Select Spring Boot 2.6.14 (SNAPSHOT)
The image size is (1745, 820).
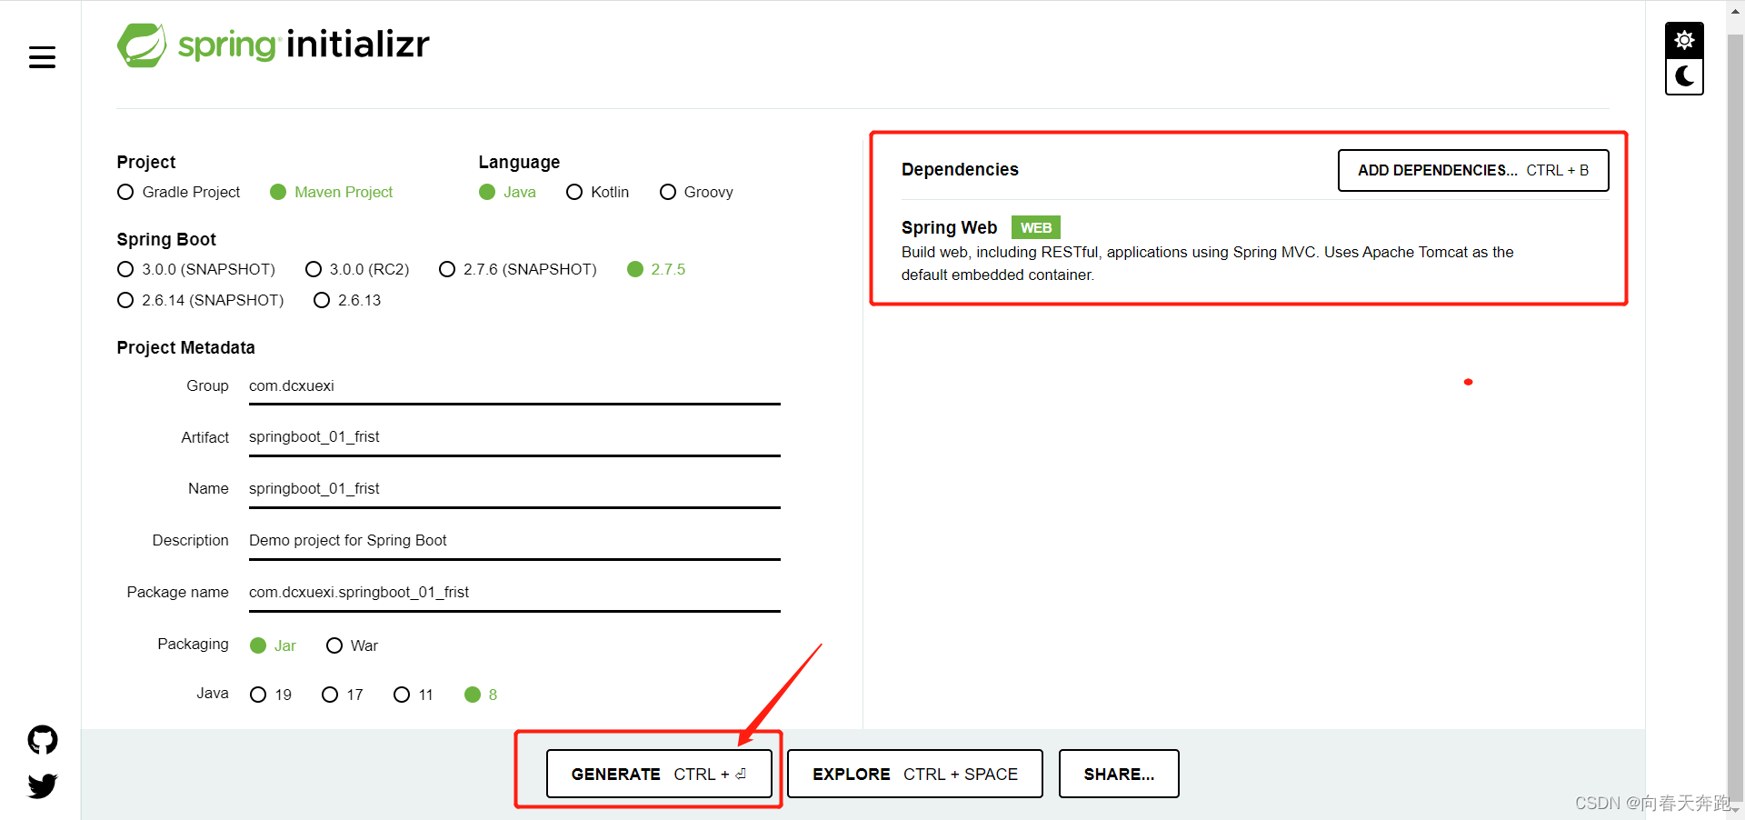pos(201,300)
